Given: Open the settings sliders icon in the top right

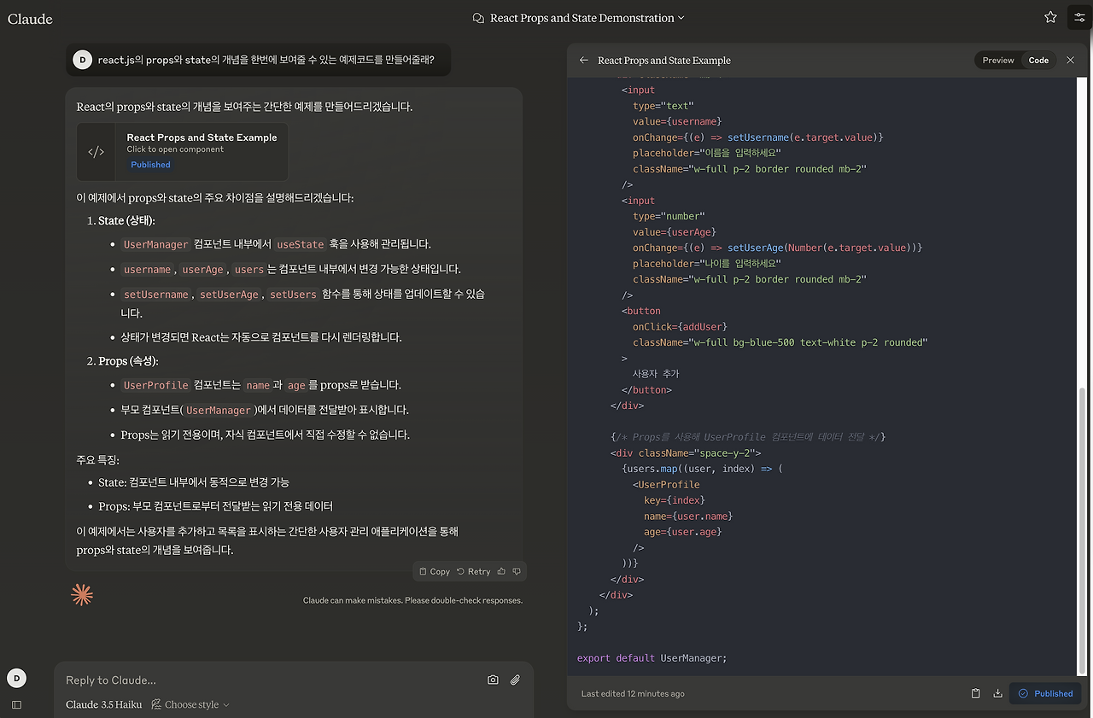Looking at the screenshot, I should pyautogui.click(x=1078, y=17).
